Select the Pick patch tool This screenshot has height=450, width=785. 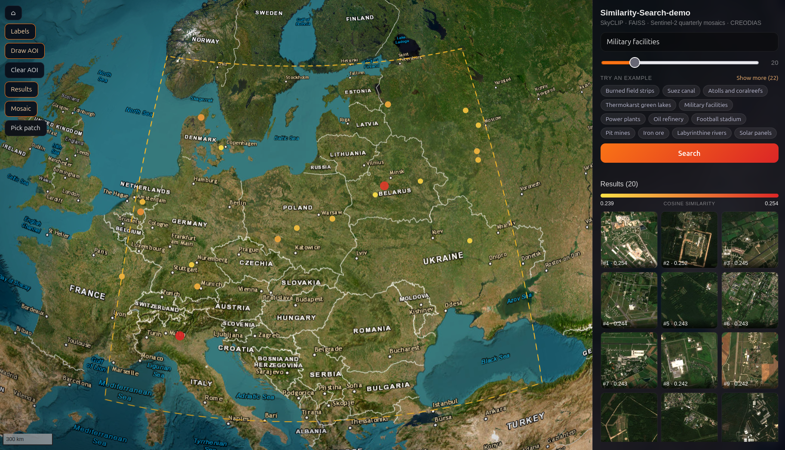click(x=25, y=128)
